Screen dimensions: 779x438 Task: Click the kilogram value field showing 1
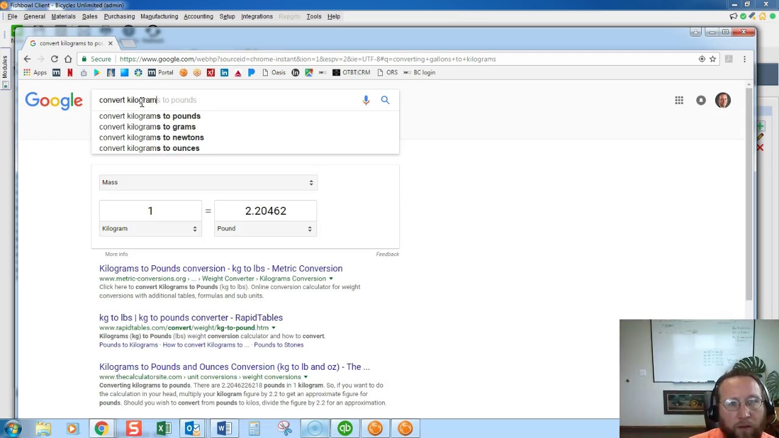pyautogui.click(x=150, y=211)
